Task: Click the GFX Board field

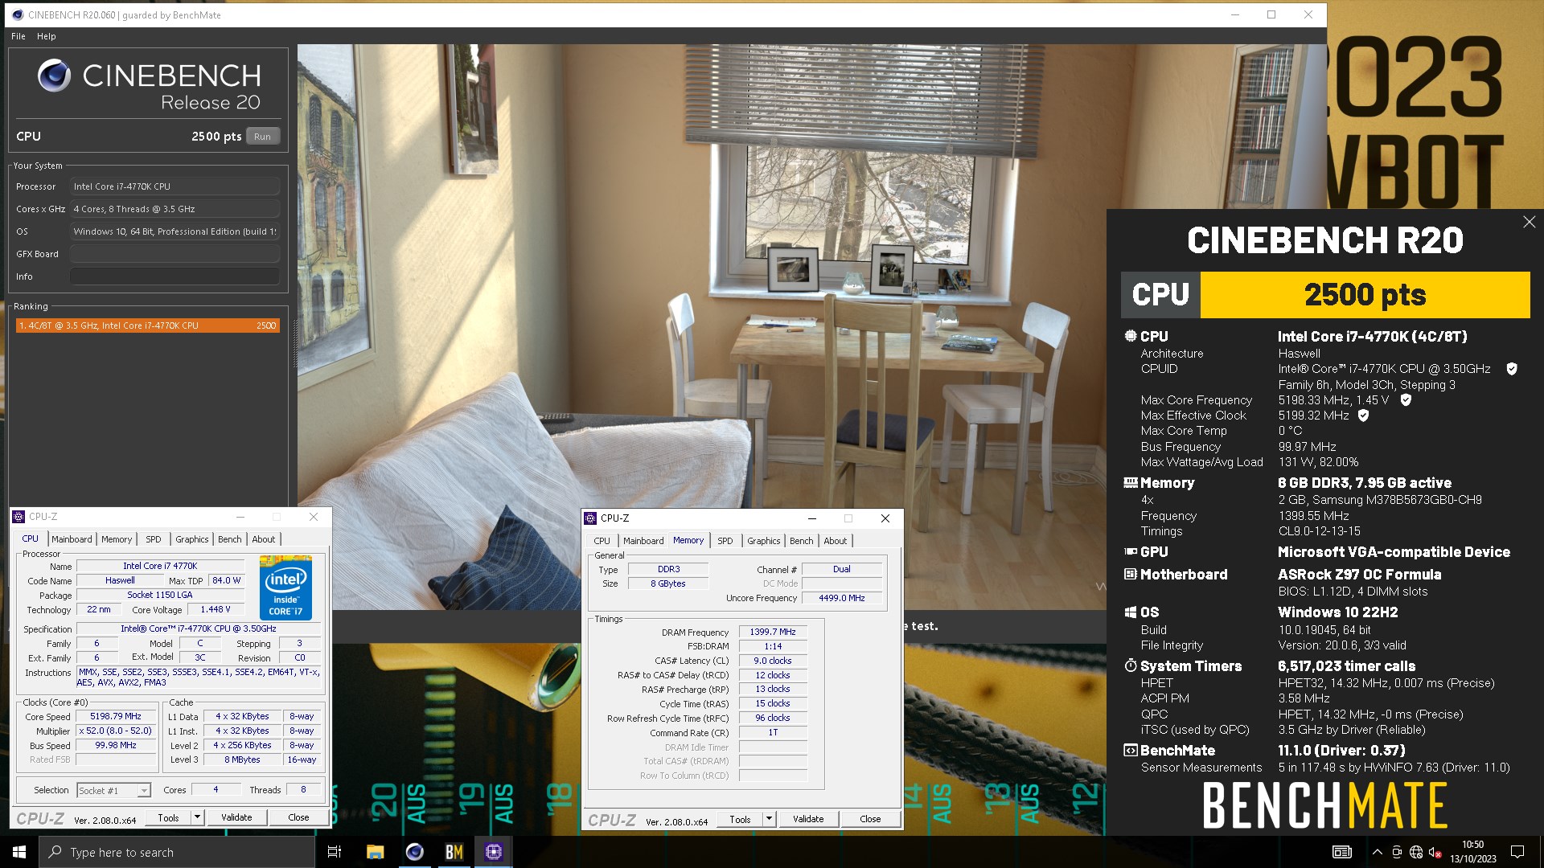Action: (x=175, y=254)
